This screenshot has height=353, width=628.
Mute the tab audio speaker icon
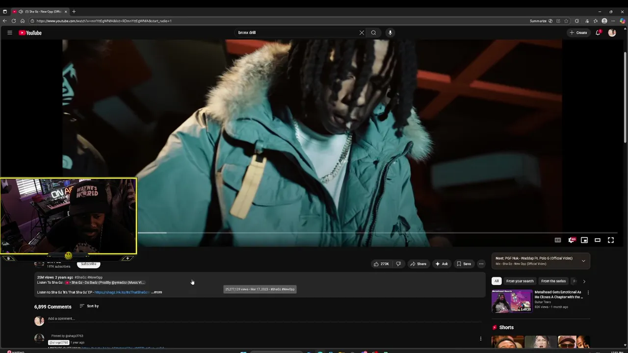pyautogui.click(x=21, y=11)
